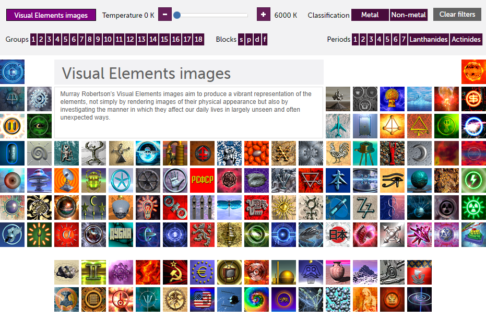The width and height of the screenshot is (486, 318).
Task: Select the fiery sun helium tile
Action: [x=473, y=72]
